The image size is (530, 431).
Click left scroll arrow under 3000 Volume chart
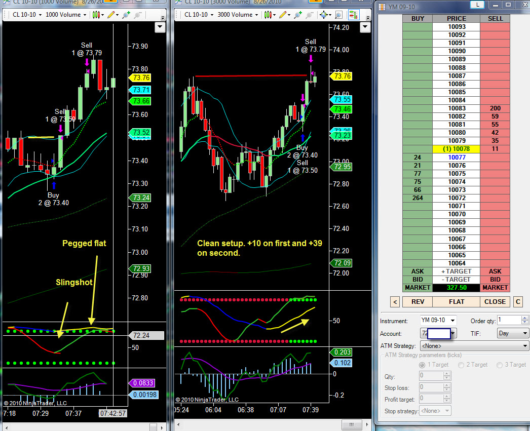(x=178, y=424)
